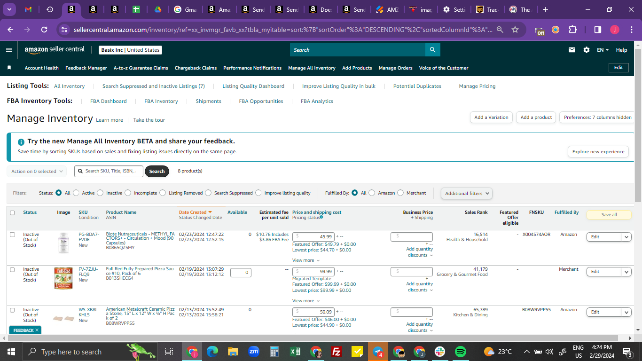Screen dimensions: 642x361
Task: Open the browser extensions puzzle icon
Action: [x=572, y=30]
